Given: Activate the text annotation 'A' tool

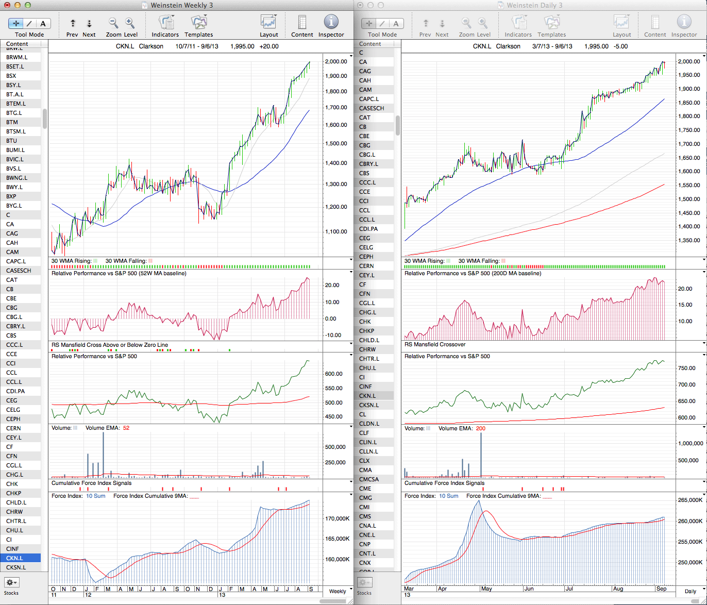Looking at the screenshot, I should click(x=43, y=23).
